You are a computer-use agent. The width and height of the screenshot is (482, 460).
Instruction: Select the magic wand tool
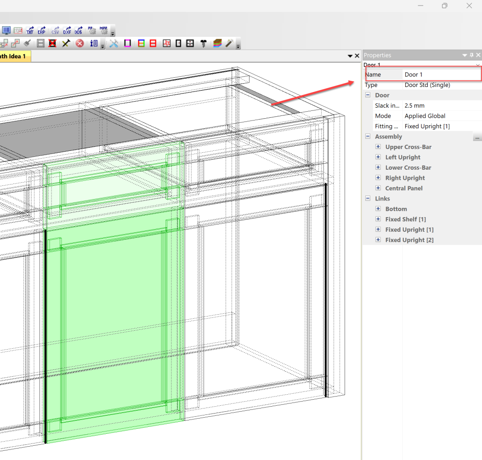tap(229, 43)
